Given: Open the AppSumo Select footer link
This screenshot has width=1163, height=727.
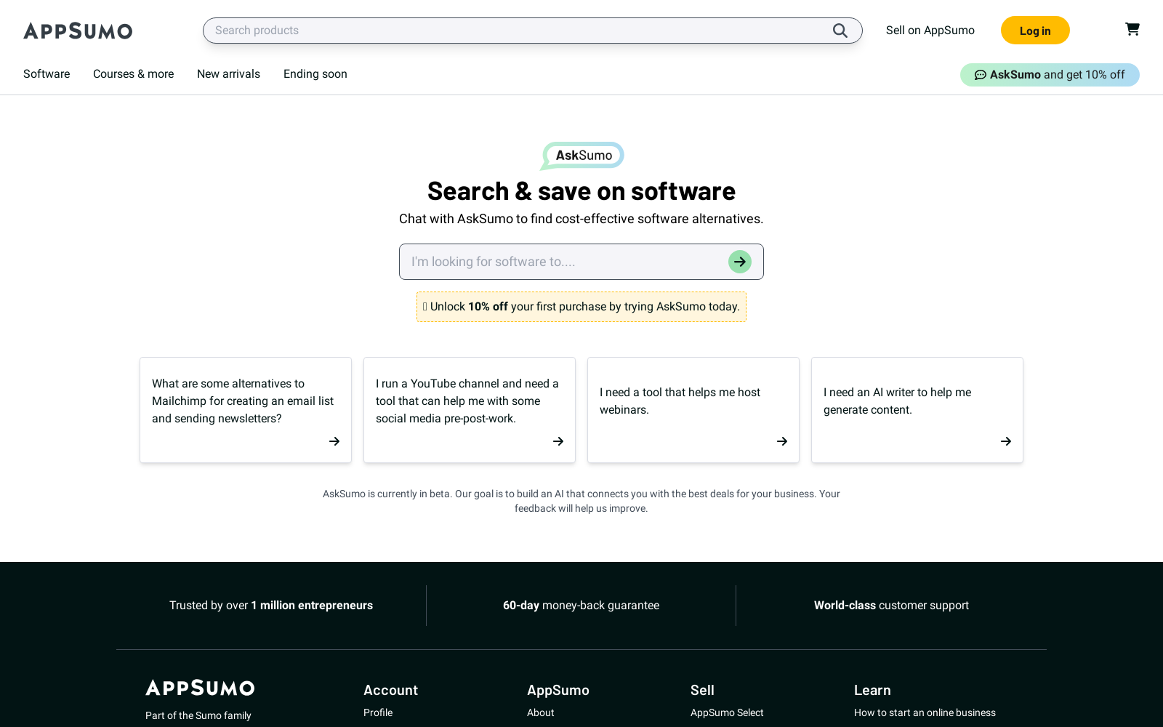Looking at the screenshot, I should coord(727,712).
